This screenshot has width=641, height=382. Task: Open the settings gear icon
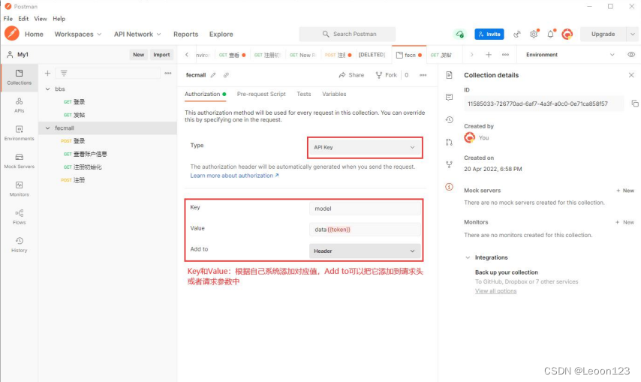(x=534, y=34)
